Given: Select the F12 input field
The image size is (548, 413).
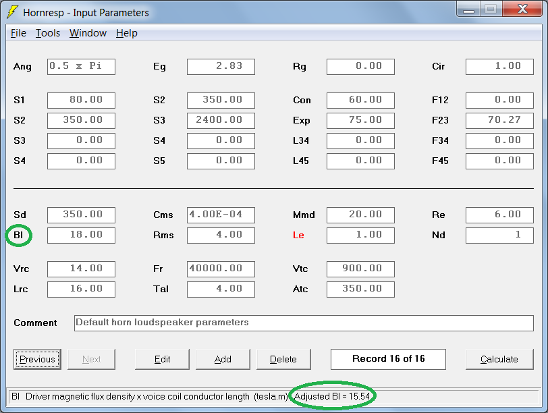Looking at the screenshot, I should [500, 101].
